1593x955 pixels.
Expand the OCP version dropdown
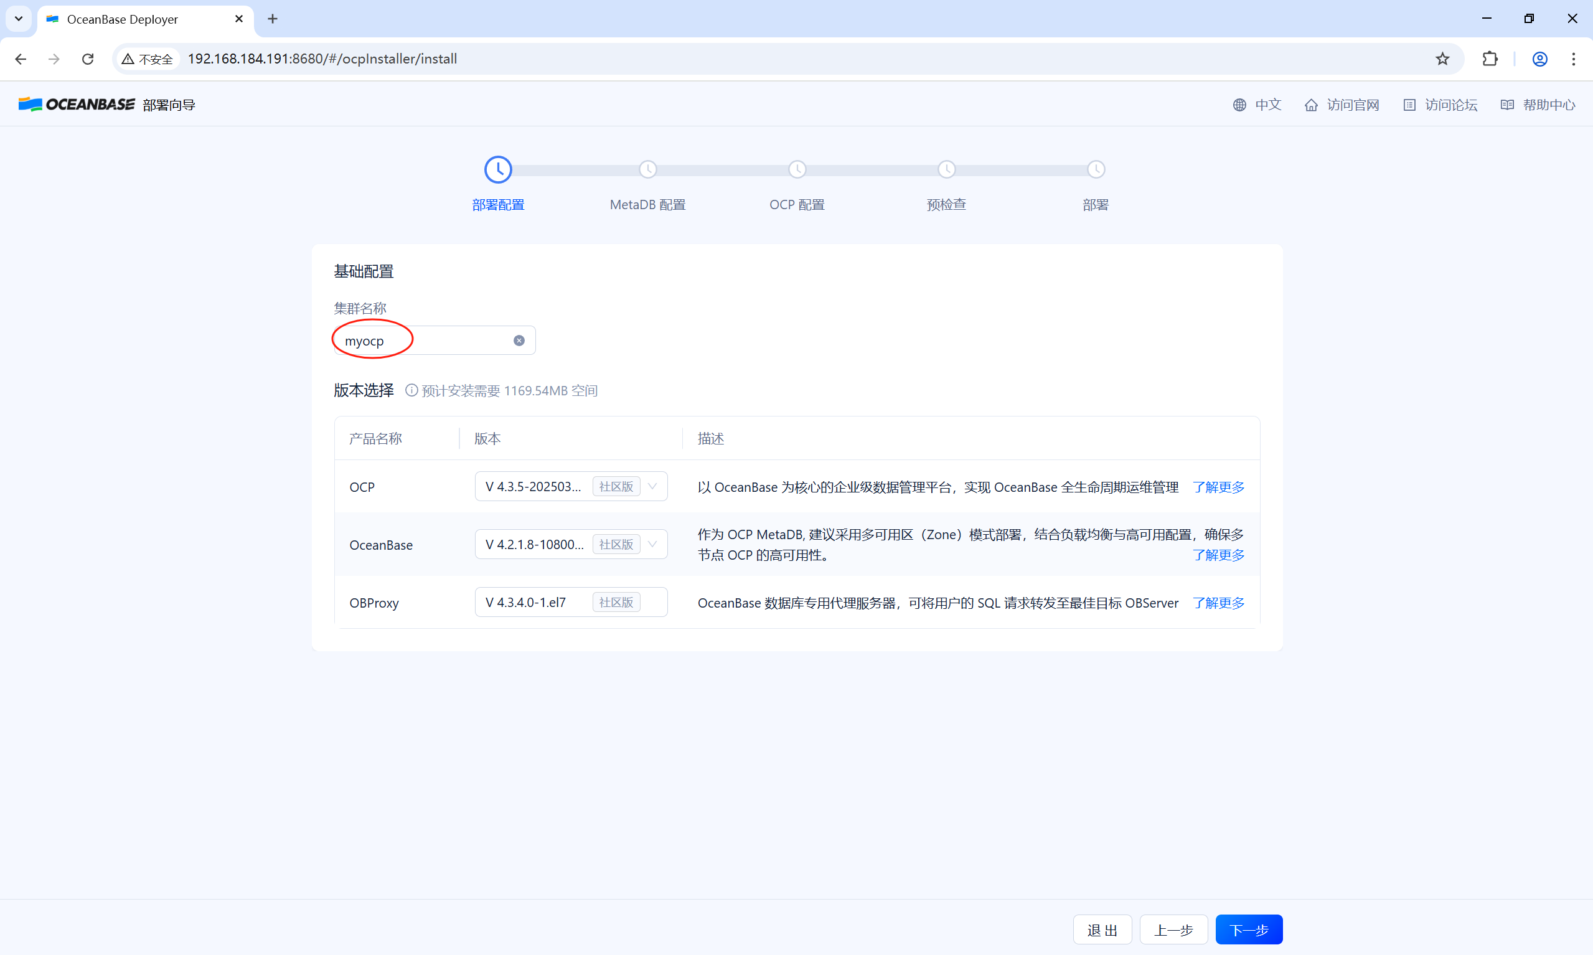(652, 486)
